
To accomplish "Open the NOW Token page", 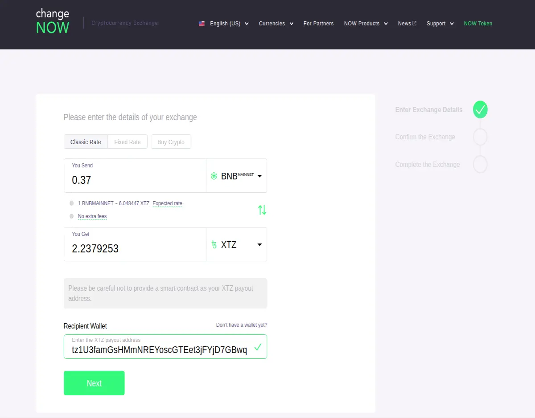I will tap(478, 24).
